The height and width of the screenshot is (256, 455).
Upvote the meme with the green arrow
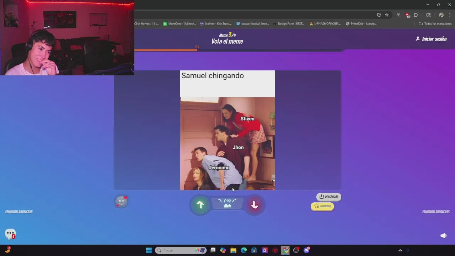click(200, 205)
